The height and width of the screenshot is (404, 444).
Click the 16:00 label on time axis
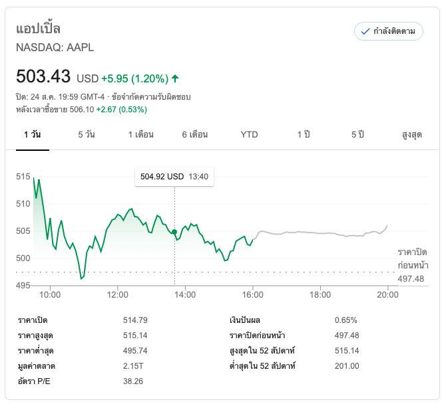tap(252, 294)
